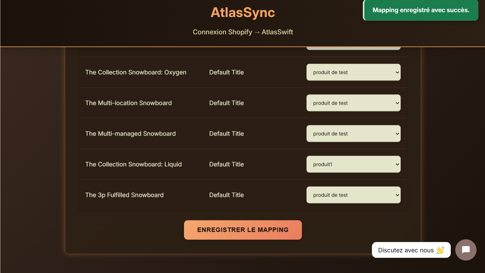Expand the Multi-managed Snowboard product dropdown
This screenshot has width=485, height=273.
point(353,133)
